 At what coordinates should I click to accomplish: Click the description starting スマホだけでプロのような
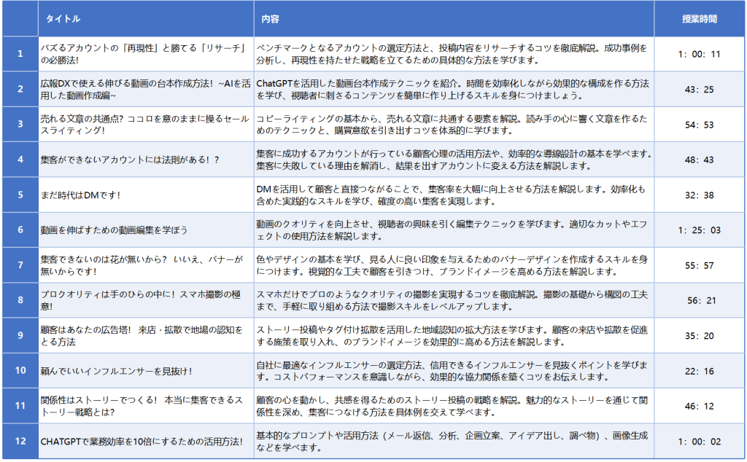click(452, 300)
